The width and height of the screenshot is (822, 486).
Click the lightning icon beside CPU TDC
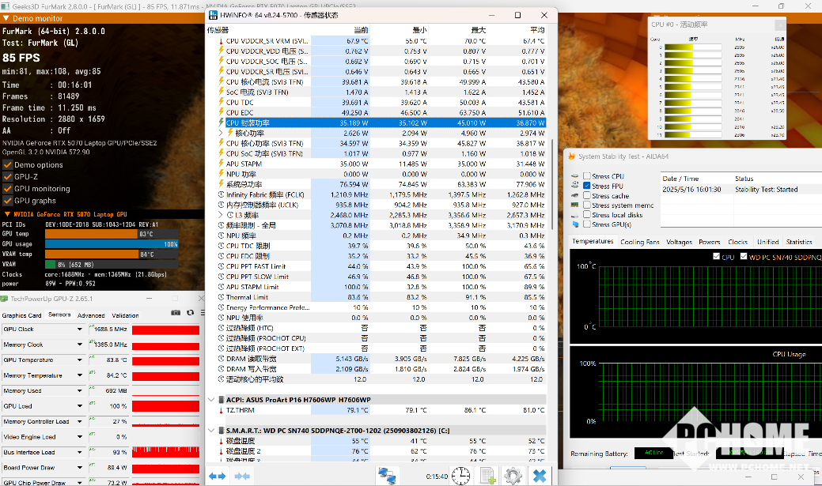tap(222, 102)
